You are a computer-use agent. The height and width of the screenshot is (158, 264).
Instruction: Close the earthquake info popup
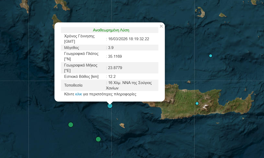pos(161,26)
